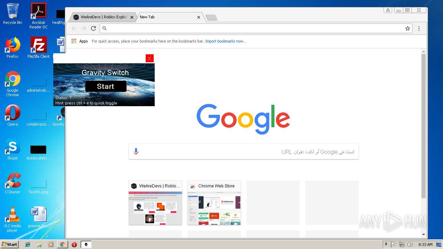The height and width of the screenshot is (249, 443).
Task: Select the administrati desktop file
Action: [x=38, y=85]
